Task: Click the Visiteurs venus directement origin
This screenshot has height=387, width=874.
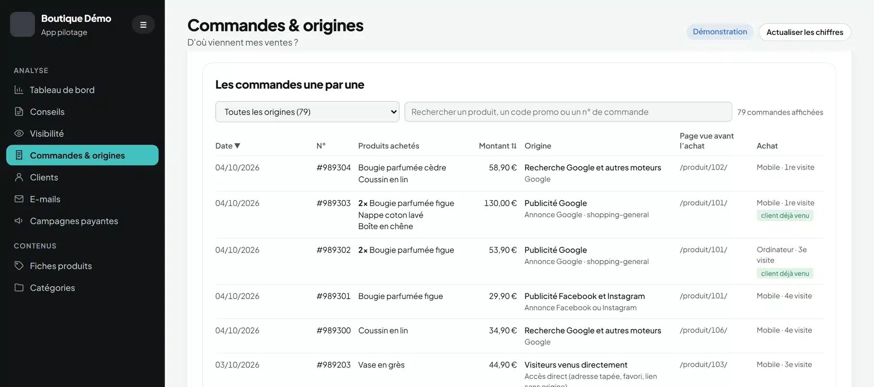Action: coord(576,365)
